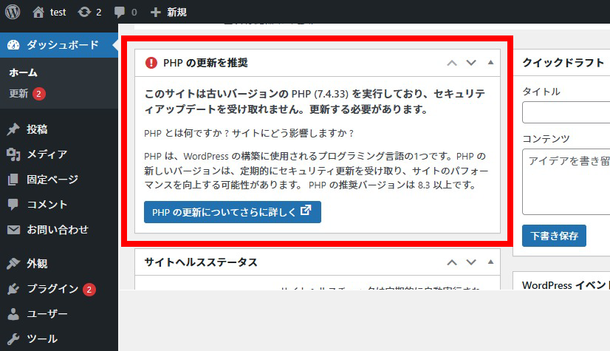610x351 pixels.
Task: Click the 投稿 pushpin icon
Action: point(13,129)
